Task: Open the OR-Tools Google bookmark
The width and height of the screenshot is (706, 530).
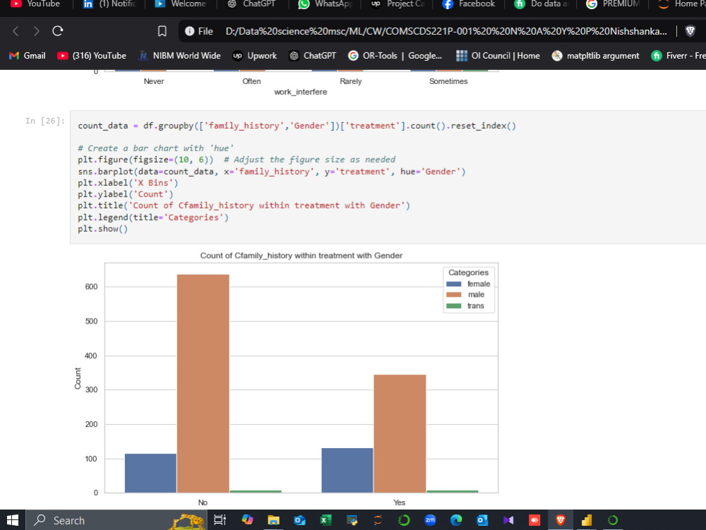Action: pos(395,56)
